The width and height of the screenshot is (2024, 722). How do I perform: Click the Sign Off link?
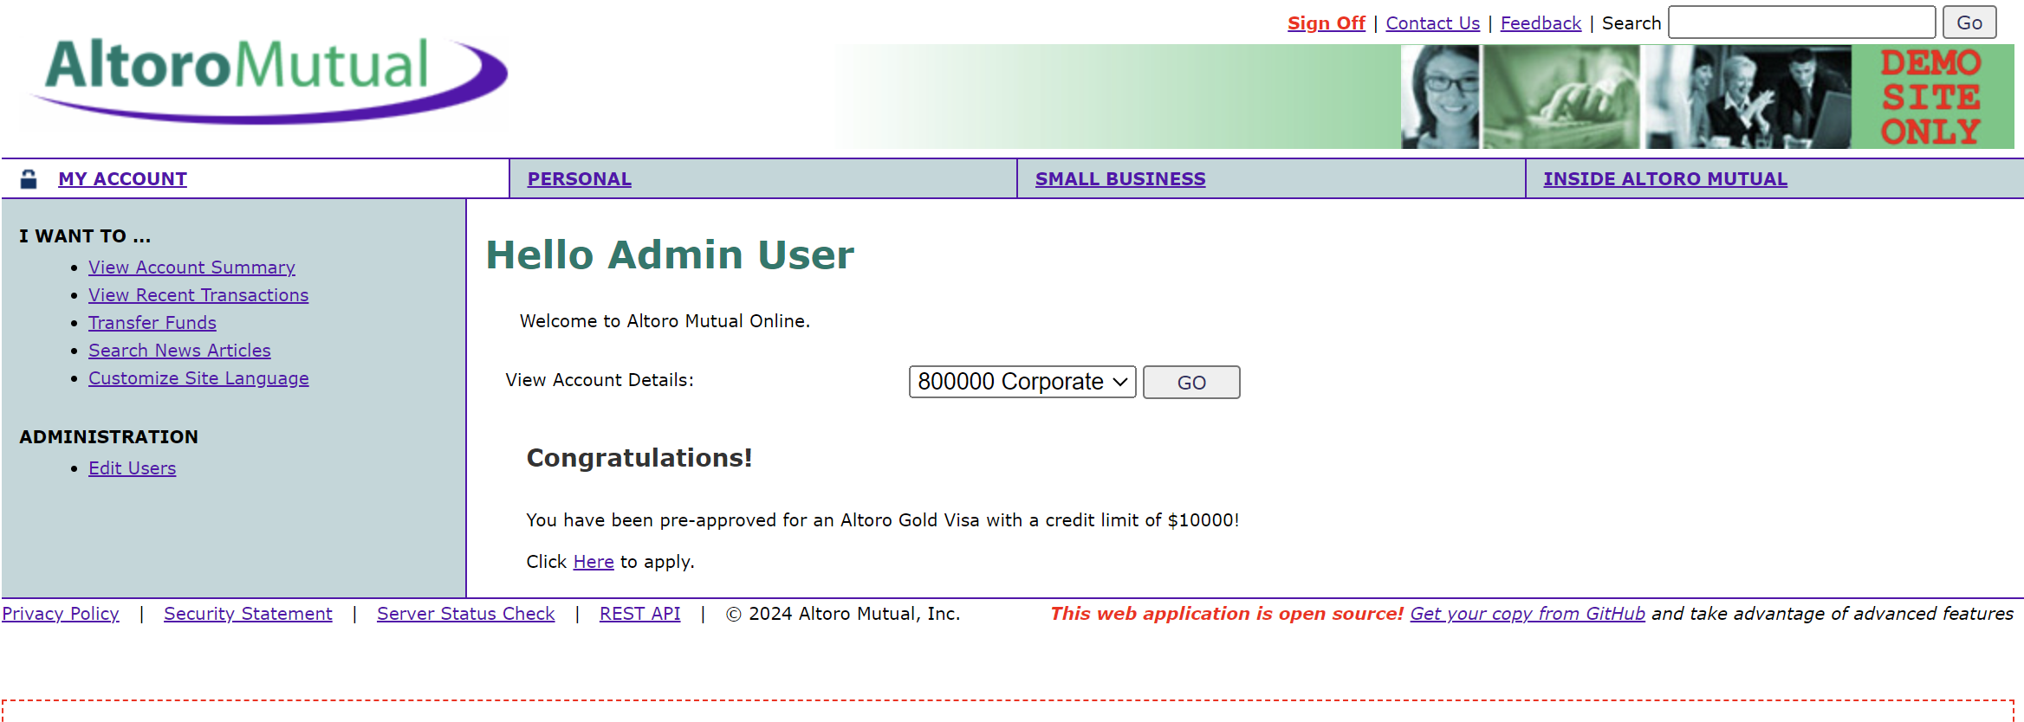[1327, 23]
